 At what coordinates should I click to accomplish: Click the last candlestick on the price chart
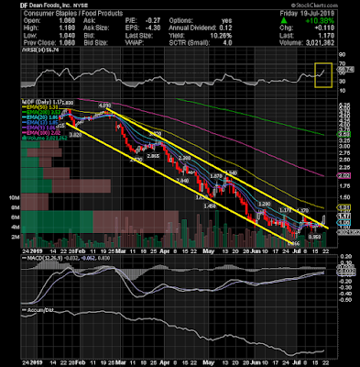[x=324, y=220]
